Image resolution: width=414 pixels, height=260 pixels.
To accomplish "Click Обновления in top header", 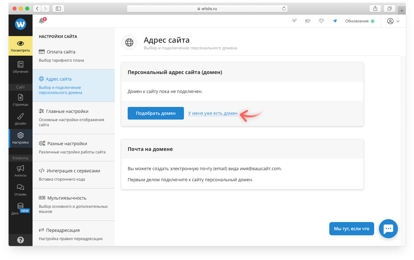I will (x=360, y=21).
